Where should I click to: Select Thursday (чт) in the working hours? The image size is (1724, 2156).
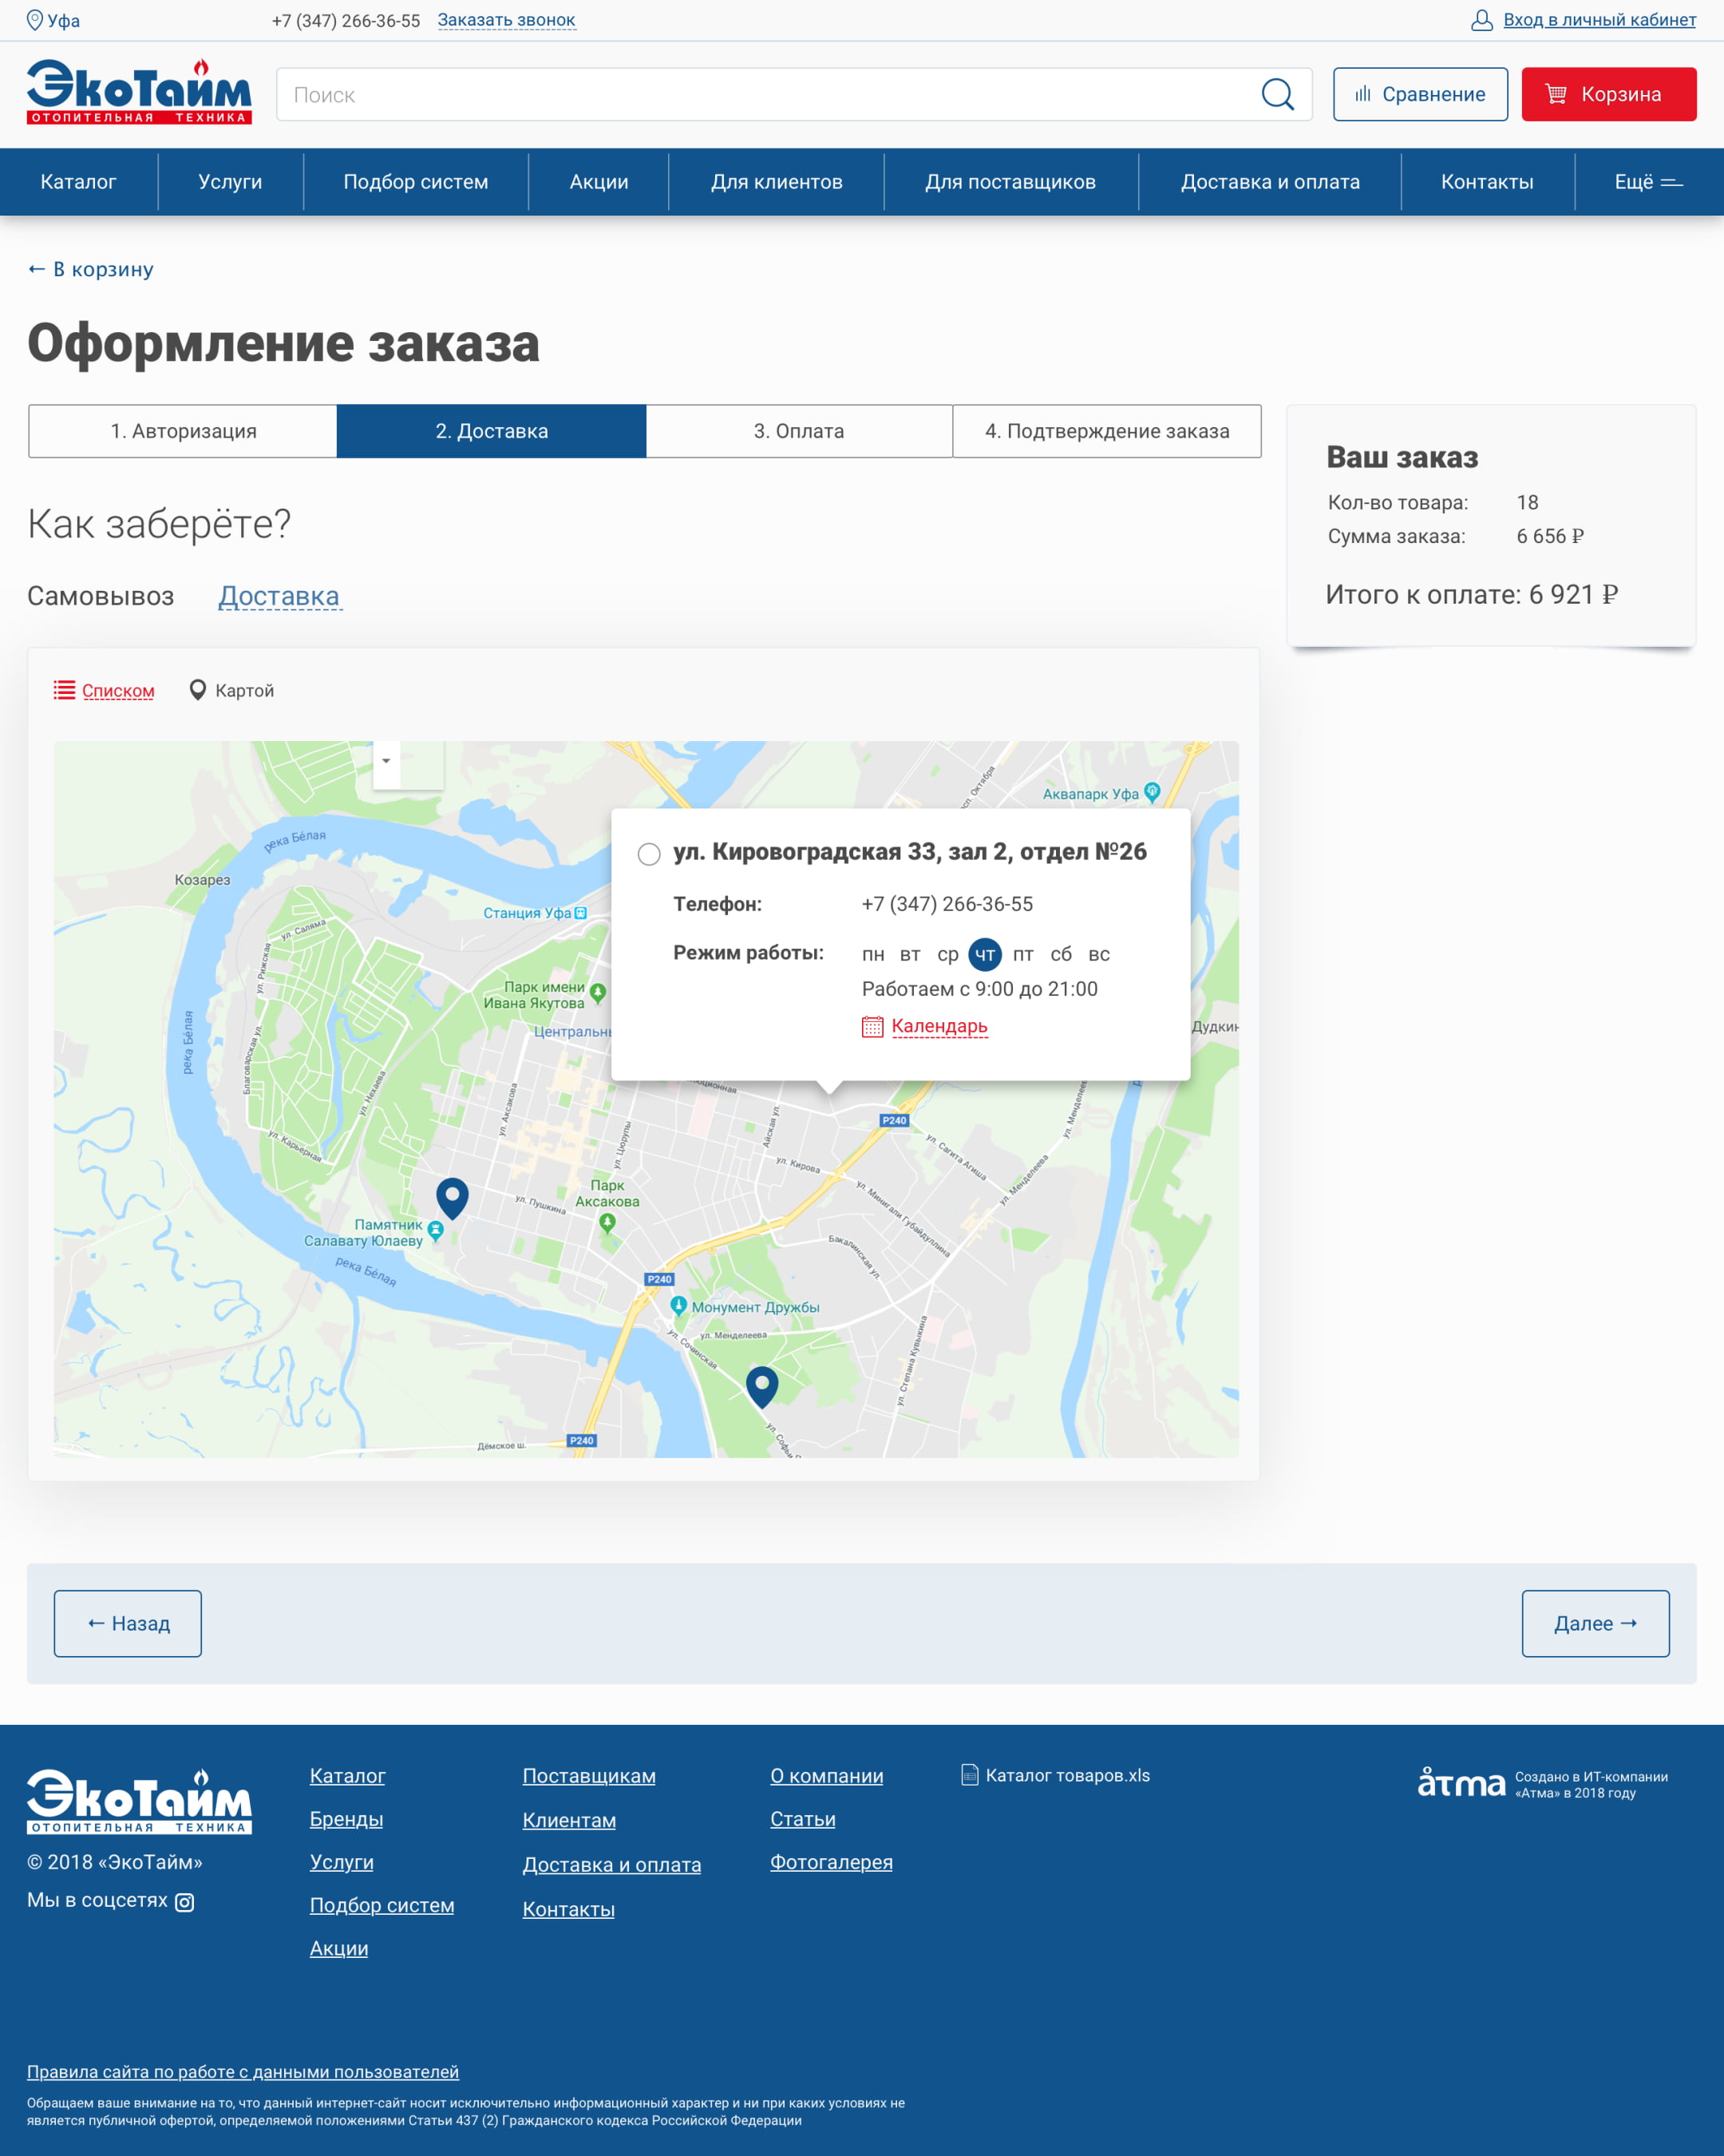[984, 955]
